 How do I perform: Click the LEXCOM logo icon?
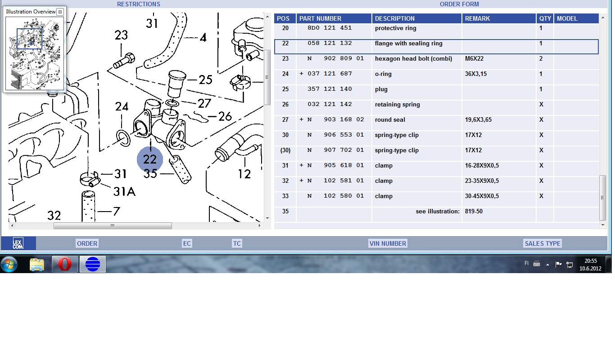pyautogui.click(x=18, y=243)
